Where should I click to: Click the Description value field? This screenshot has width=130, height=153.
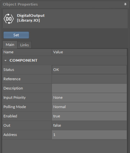click(89, 88)
